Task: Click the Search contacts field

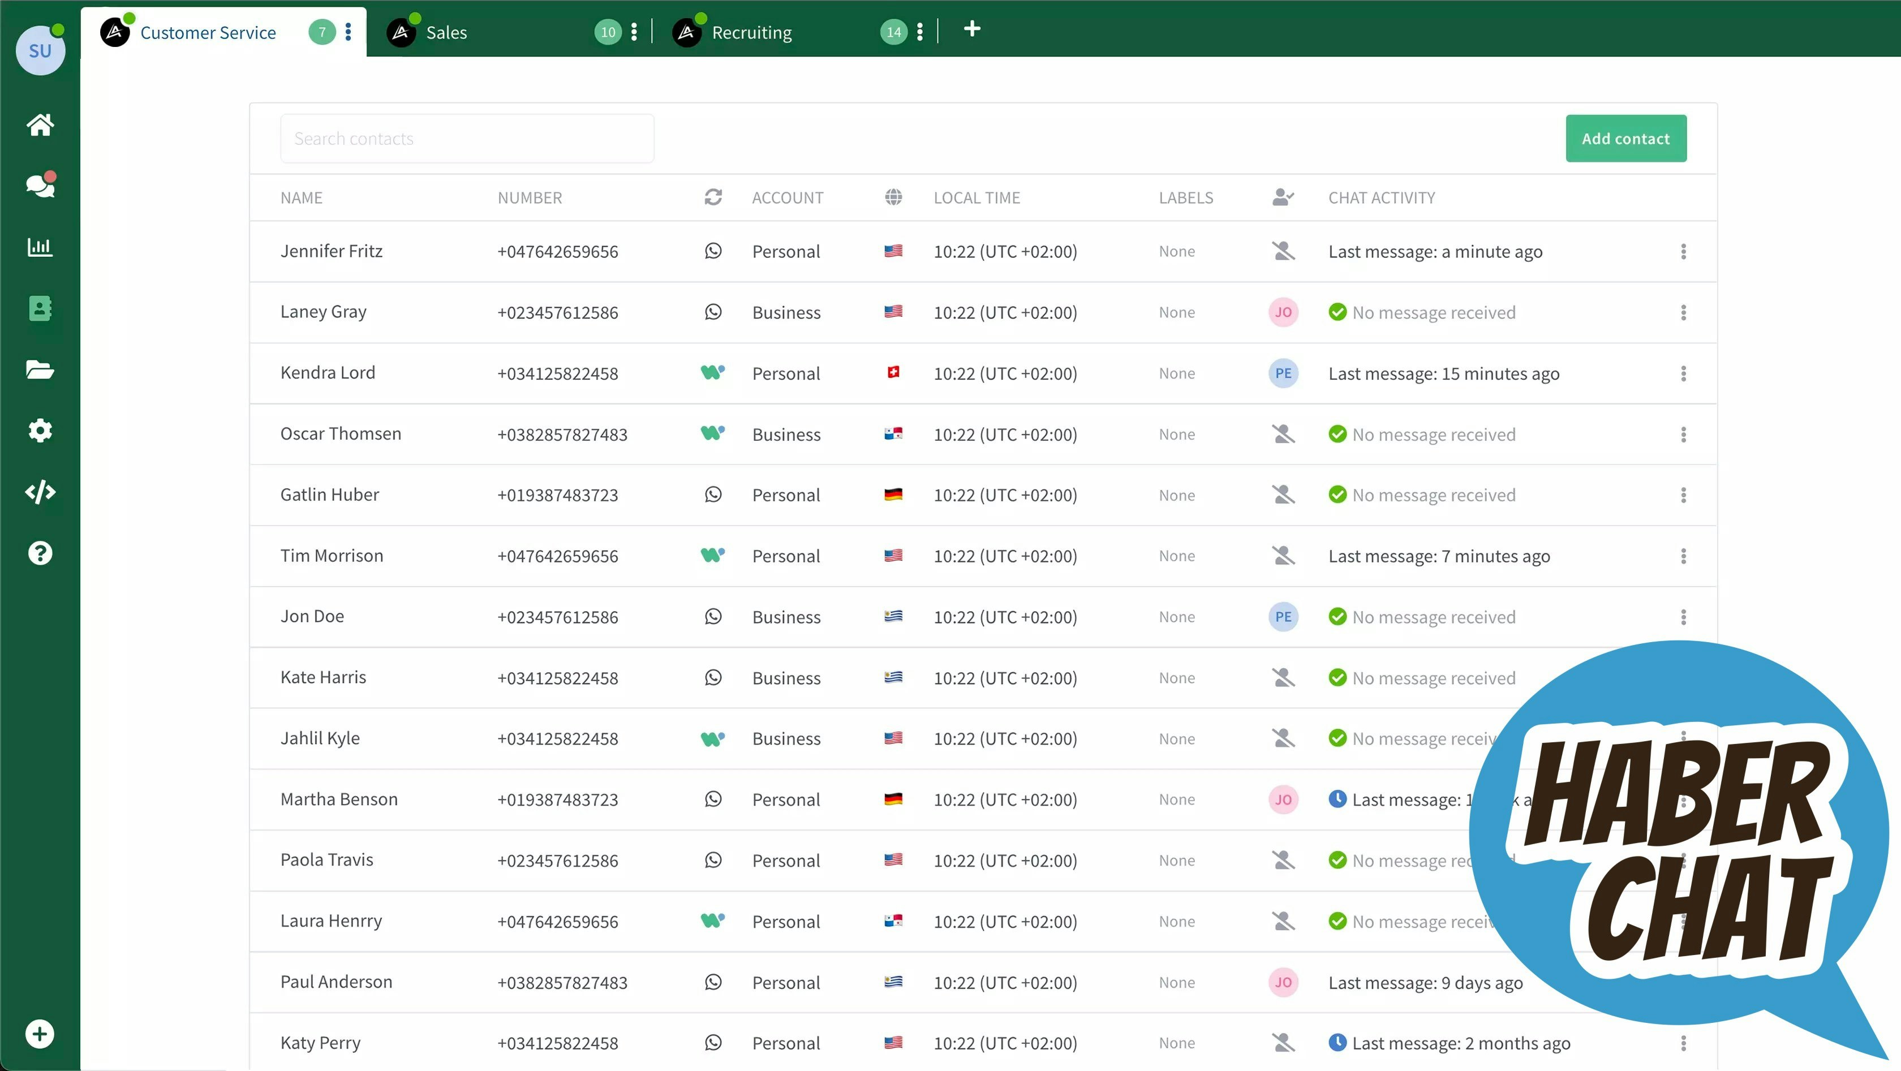Action: point(466,139)
